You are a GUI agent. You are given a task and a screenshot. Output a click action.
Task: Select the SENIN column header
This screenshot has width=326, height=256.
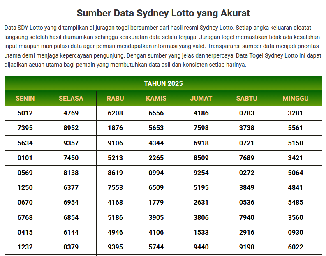point(25,98)
